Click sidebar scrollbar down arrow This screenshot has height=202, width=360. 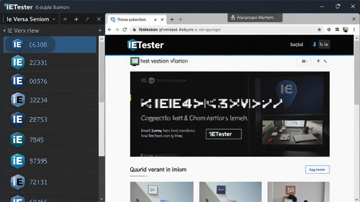102,199
